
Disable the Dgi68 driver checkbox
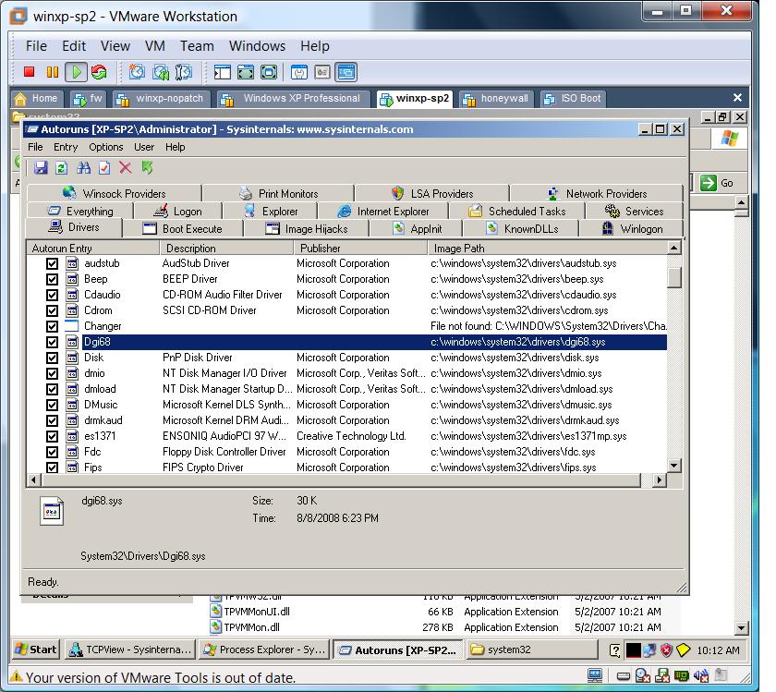coord(52,343)
